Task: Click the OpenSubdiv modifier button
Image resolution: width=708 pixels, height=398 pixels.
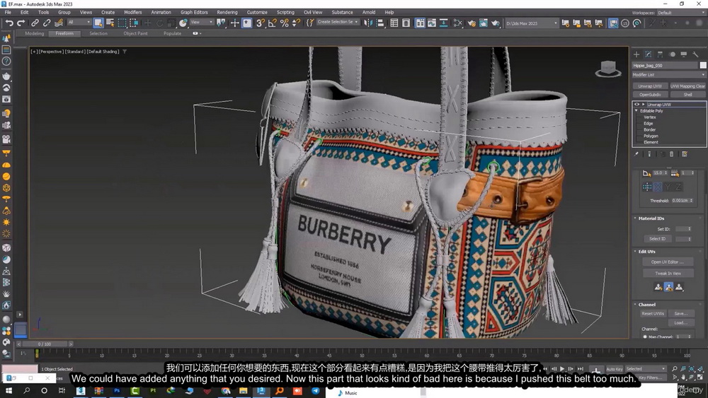Action: click(x=650, y=95)
